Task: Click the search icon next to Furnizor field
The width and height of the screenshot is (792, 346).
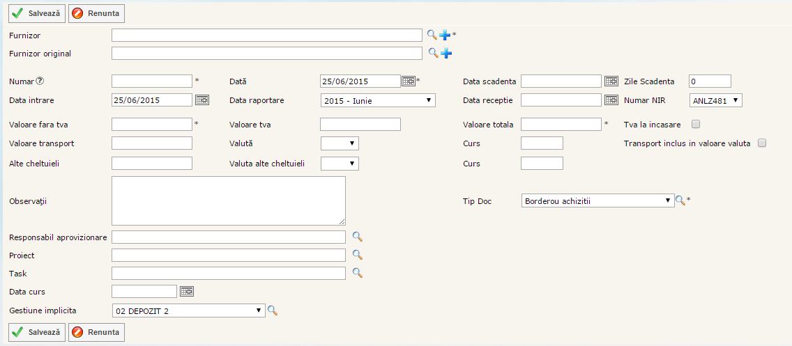Action: 432,35
